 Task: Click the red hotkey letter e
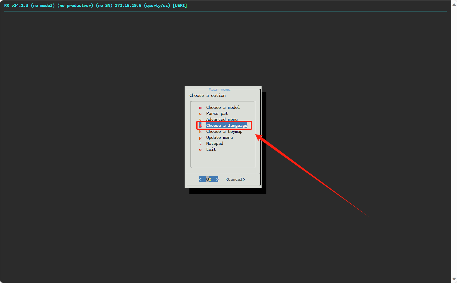pyautogui.click(x=200, y=149)
